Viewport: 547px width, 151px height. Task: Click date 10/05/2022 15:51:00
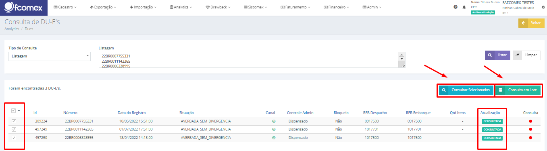pyautogui.click(x=136, y=121)
